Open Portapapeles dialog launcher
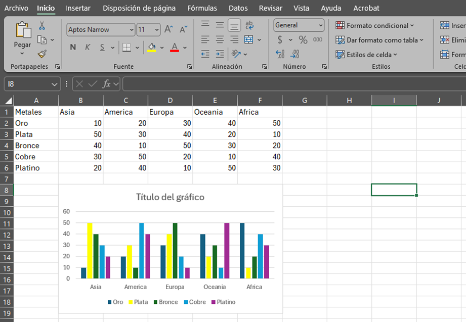Viewport: 466px width, 322px height. click(x=57, y=67)
